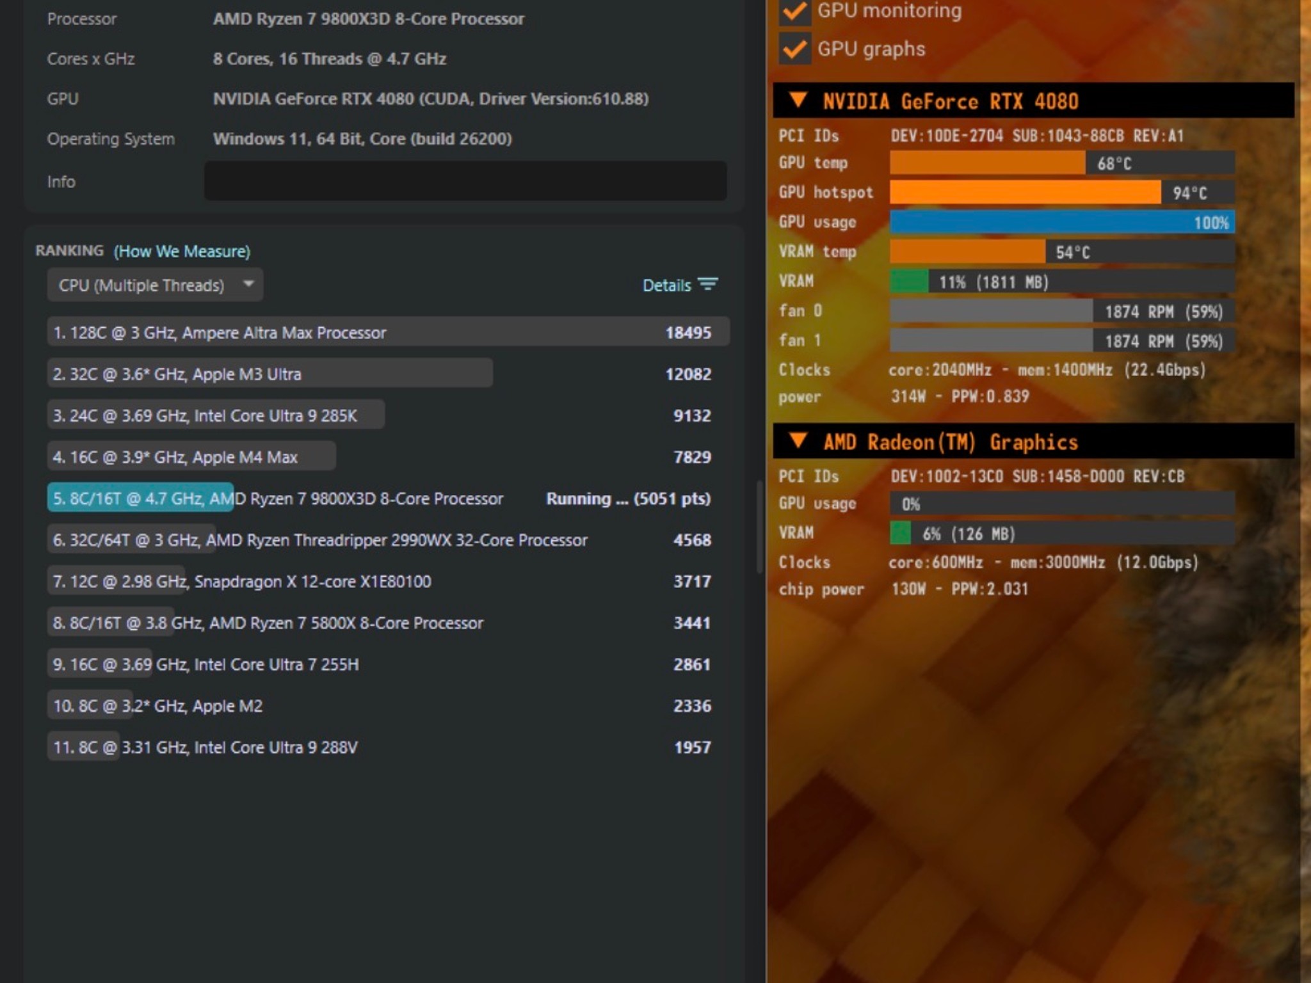The width and height of the screenshot is (1311, 983).
Task: Click the GPU temp 68°C bar
Action: 1062,163
